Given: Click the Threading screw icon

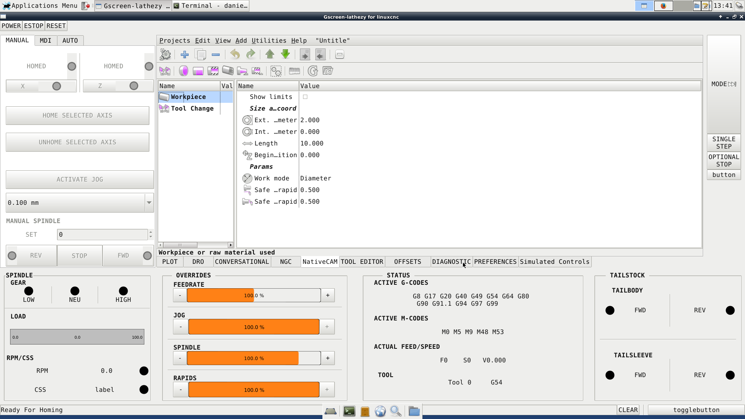Looking at the screenshot, I should 295,71.
